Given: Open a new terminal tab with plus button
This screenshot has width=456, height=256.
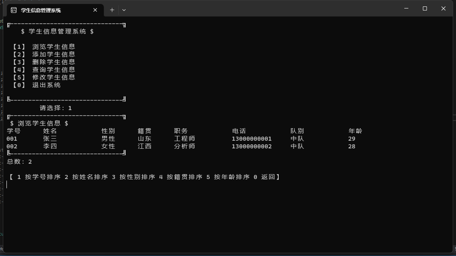Looking at the screenshot, I should point(112,10).
